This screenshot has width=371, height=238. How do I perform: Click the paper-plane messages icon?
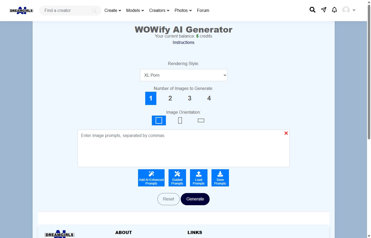[323, 10]
